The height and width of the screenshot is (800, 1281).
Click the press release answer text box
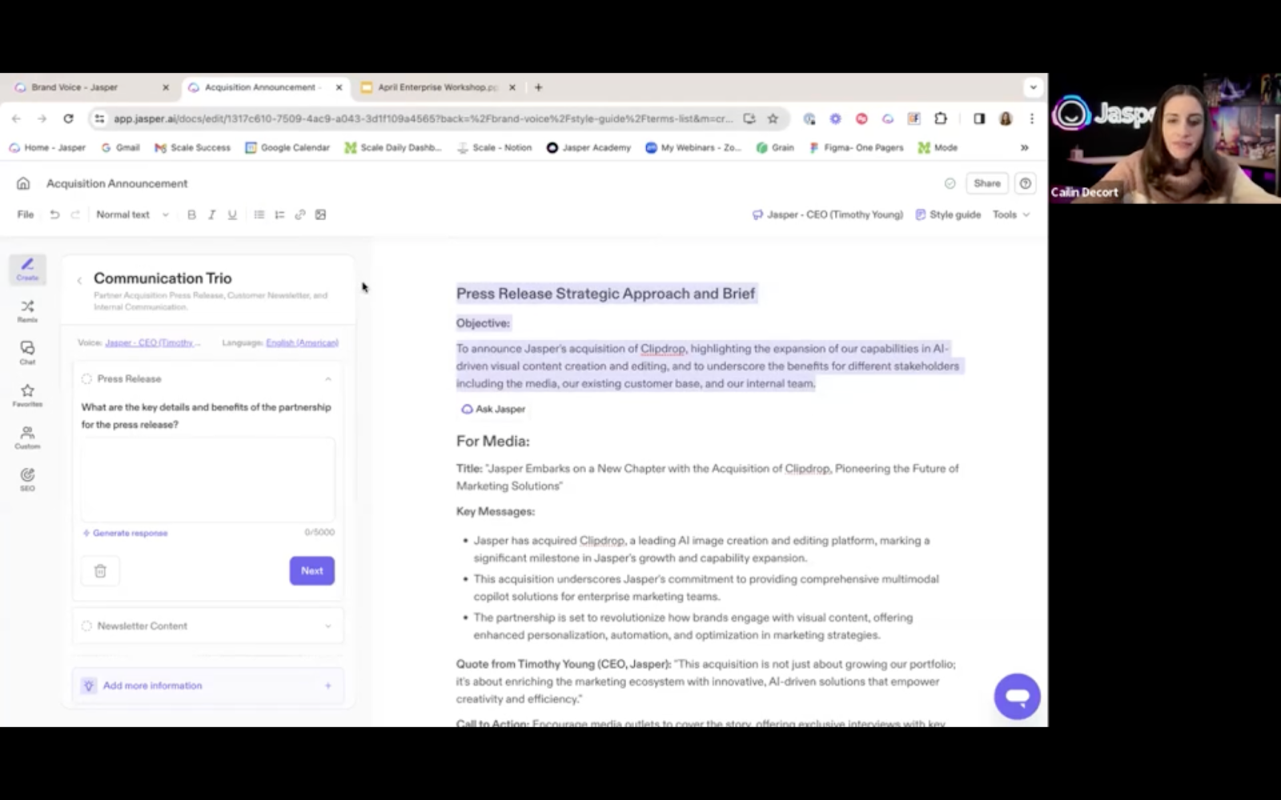point(208,479)
